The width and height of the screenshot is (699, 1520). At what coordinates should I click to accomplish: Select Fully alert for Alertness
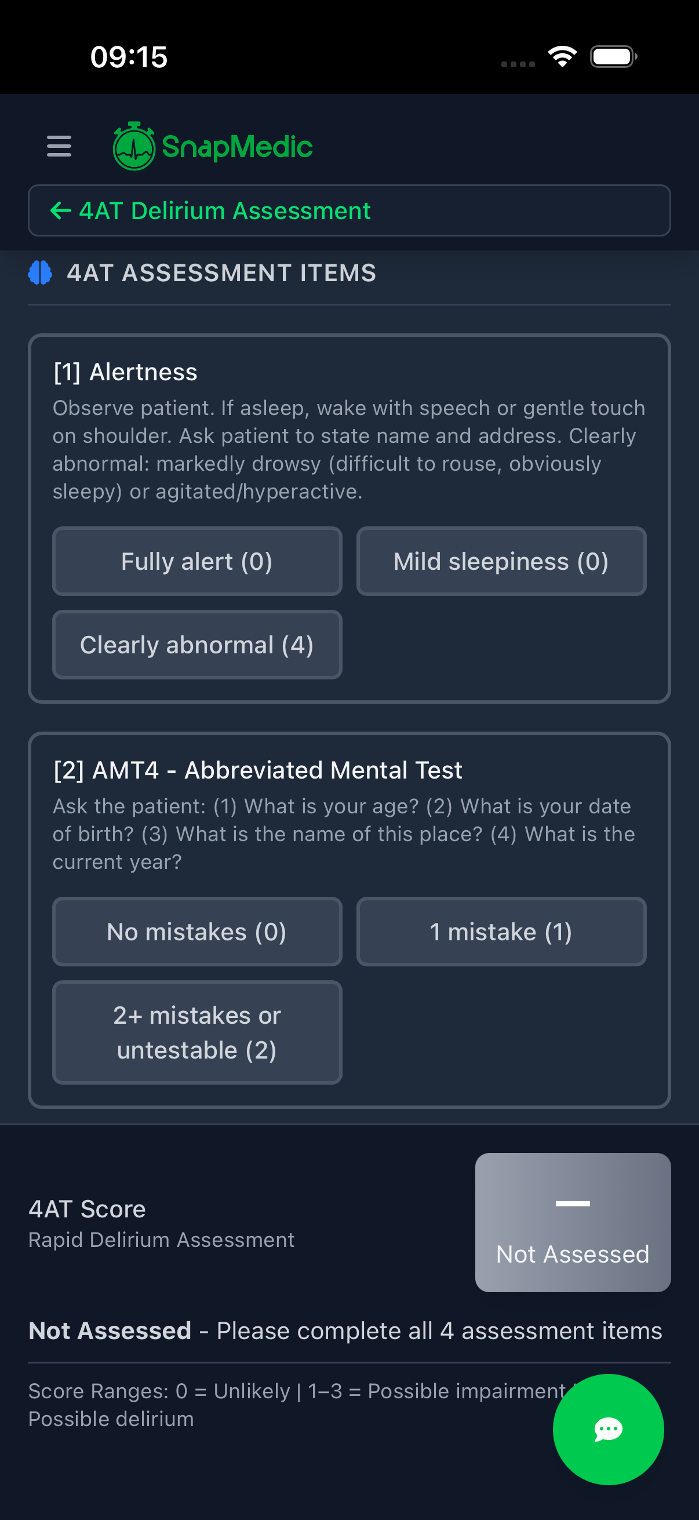pyautogui.click(x=196, y=561)
